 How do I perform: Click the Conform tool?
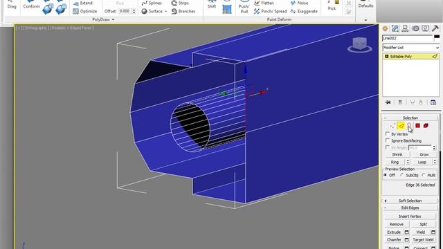tap(31, 5)
